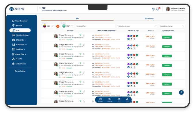Expand Gift cards sidebar menu
Image resolution: width=195 pixels, height=114 pixels.
(19, 40)
